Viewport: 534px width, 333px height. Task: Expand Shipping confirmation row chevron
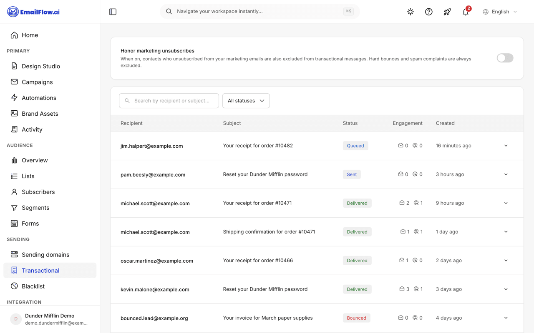point(506,232)
